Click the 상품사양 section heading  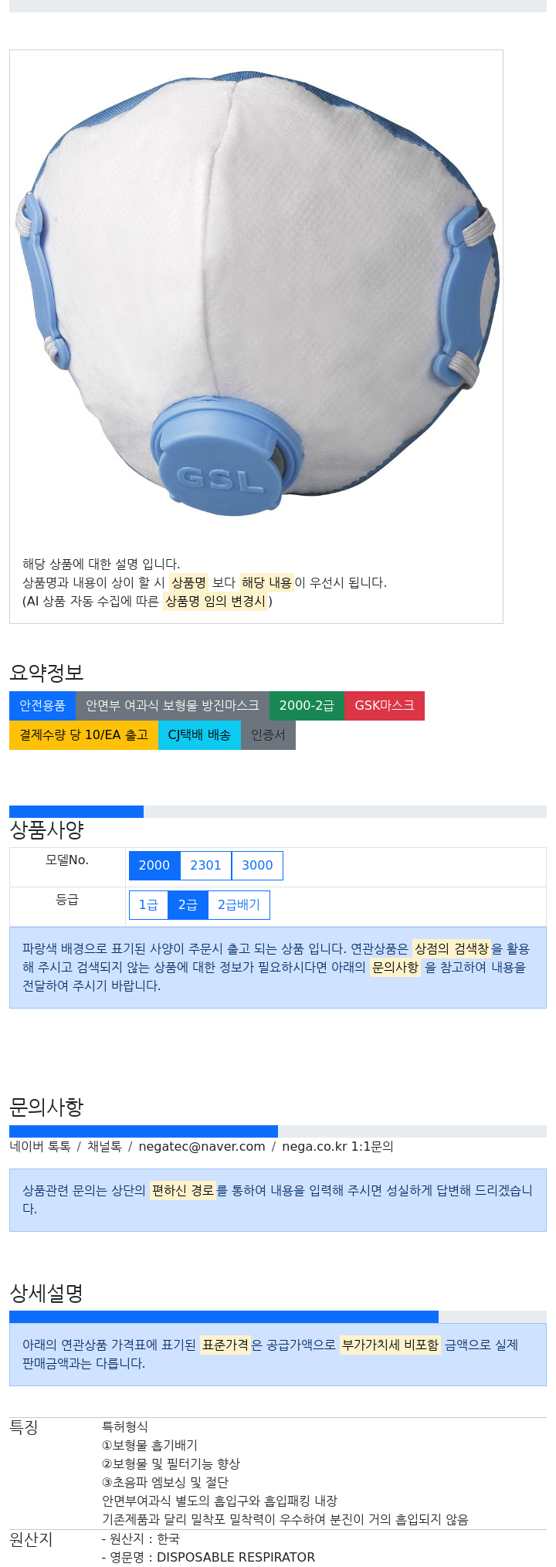(46, 829)
